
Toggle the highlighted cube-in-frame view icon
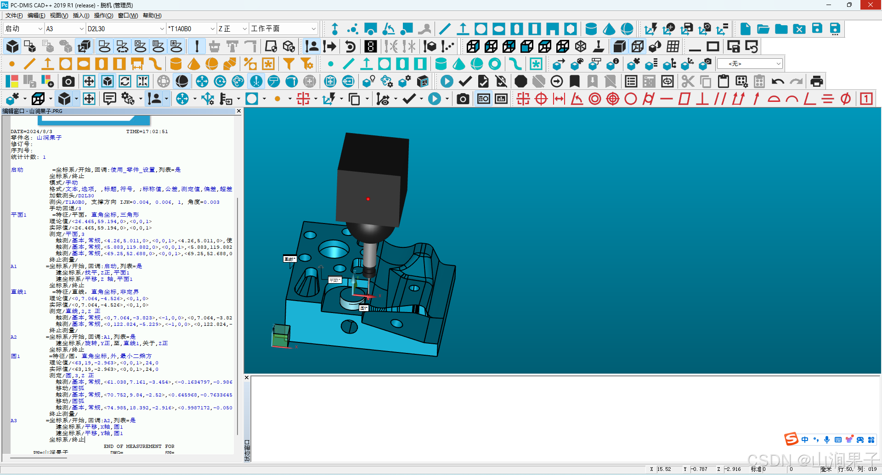pyautogui.click(x=107, y=82)
